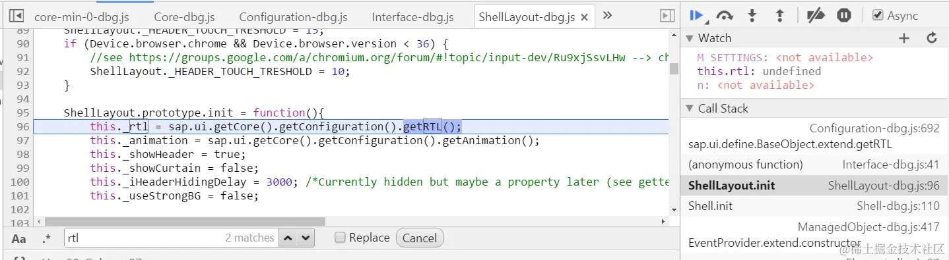This screenshot has height=260, width=949.
Task: Toggle the Async checkbox
Action: (x=877, y=15)
